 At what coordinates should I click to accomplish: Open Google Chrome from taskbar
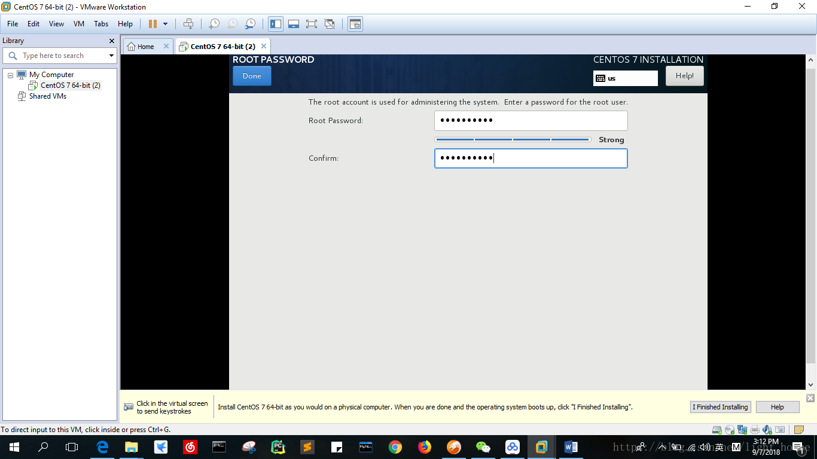(395, 447)
